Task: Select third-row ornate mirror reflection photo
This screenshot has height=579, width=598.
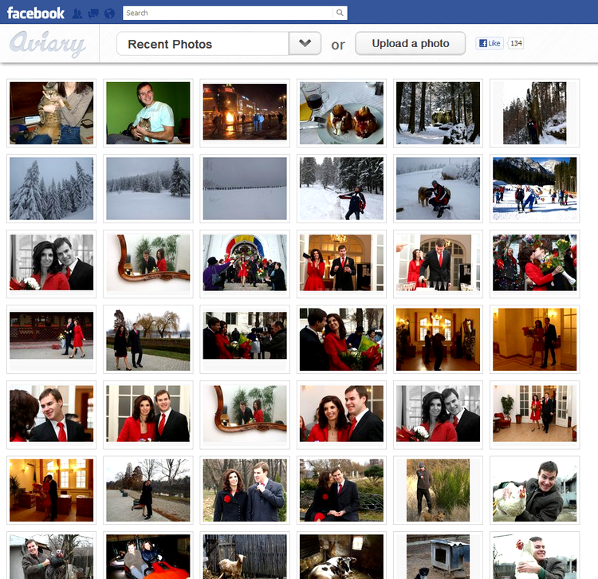Action: pyautogui.click(x=148, y=263)
